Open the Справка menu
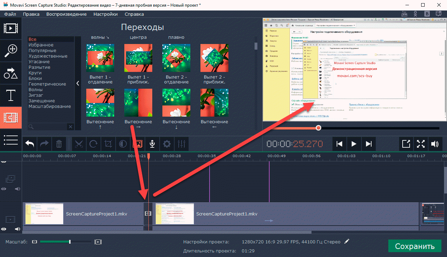The height and width of the screenshot is (257, 447). (x=134, y=14)
